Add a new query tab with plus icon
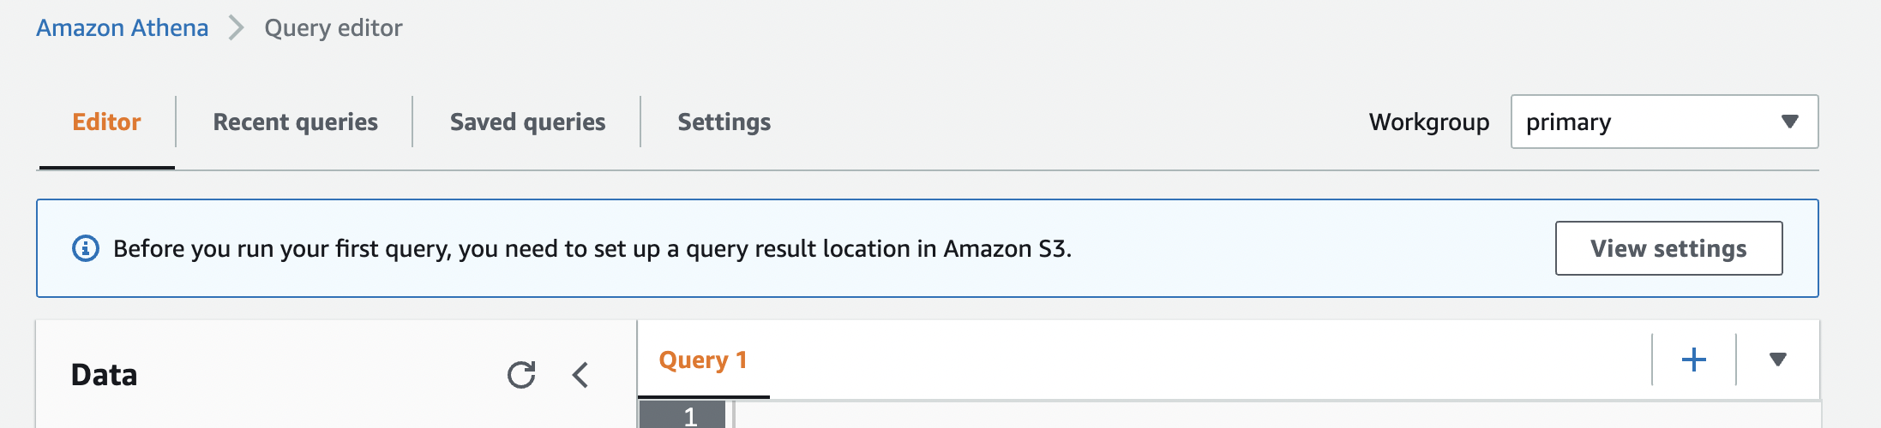Screen dimensions: 1881x428 (1694, 360)
